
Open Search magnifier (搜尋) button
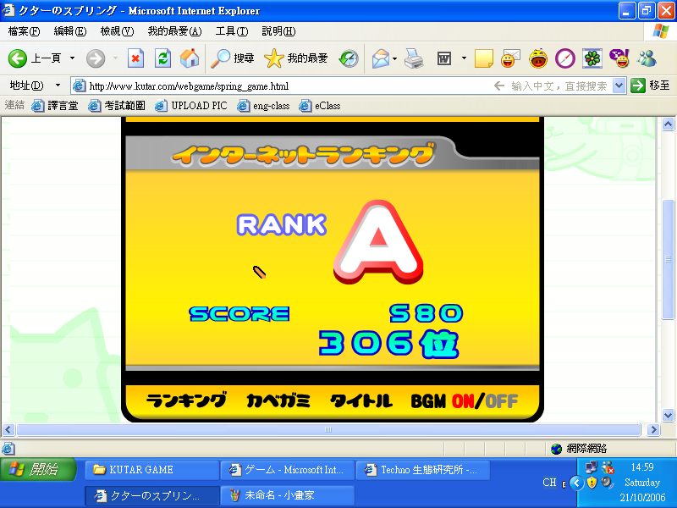click(x=232, y=58)
